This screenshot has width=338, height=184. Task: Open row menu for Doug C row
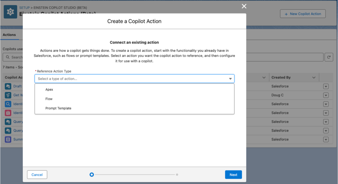click(326, 95)
